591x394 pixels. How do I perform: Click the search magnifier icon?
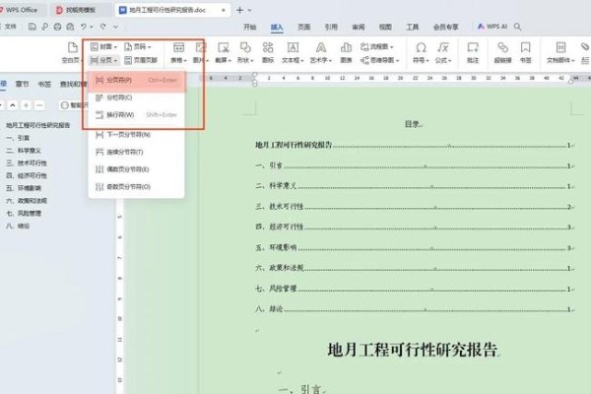pyautogui.click(x=517, y=27)
